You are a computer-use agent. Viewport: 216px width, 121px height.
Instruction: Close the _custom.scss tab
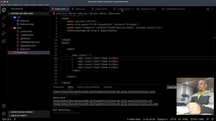(x=133, y=9)
